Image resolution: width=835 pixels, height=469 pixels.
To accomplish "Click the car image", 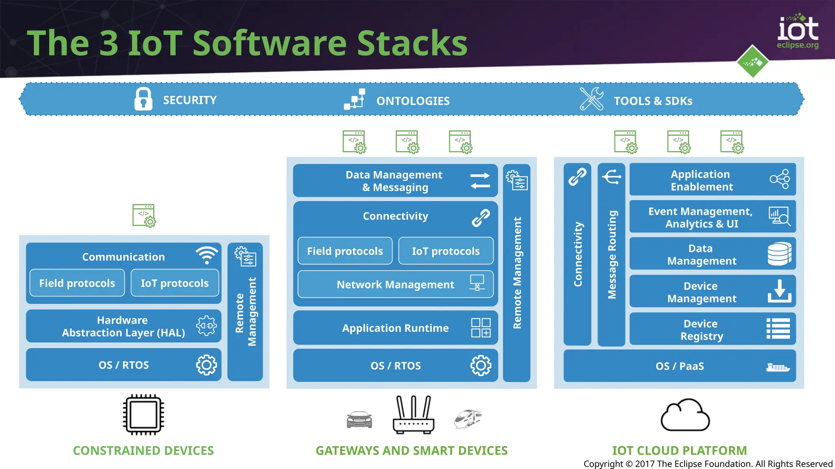I will [359, 419].
